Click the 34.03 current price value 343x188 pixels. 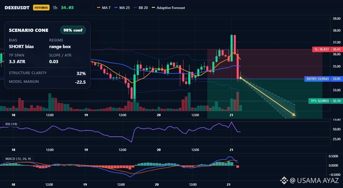67,8
